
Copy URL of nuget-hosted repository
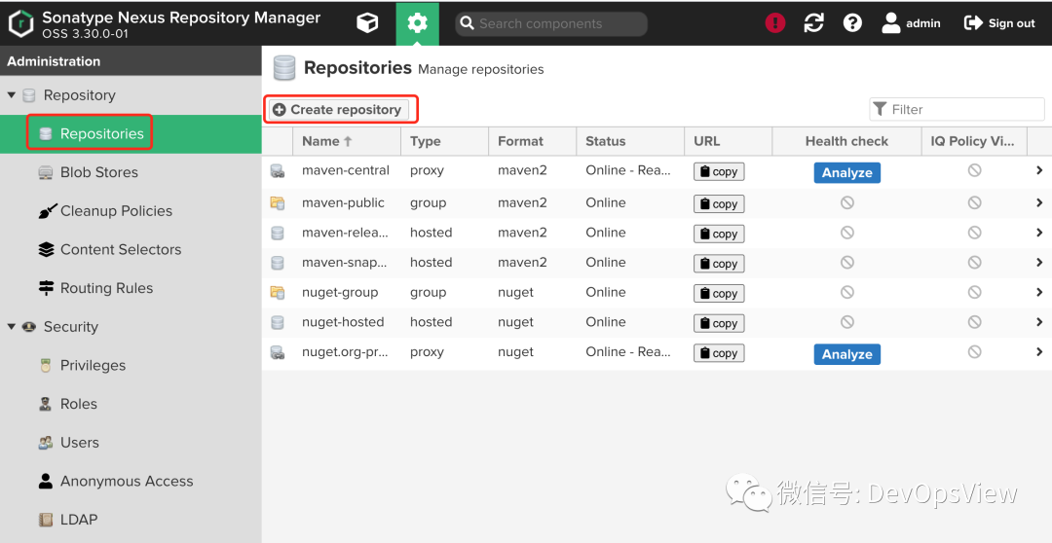719,323
